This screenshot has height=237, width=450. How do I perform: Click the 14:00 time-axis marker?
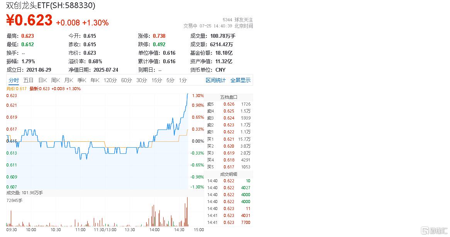[154, 230]
